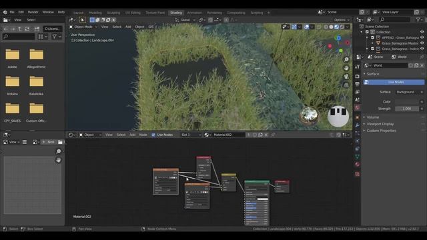Unlink the Material.002 datablock with X icon

coord(266,135)
